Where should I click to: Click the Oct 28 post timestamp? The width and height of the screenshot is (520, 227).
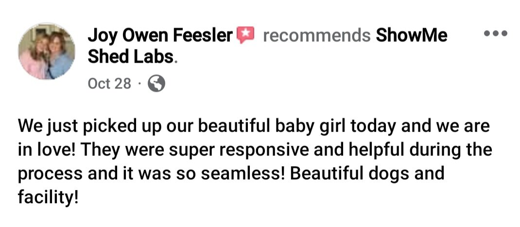pyautogui.click(x=109, y=83)
